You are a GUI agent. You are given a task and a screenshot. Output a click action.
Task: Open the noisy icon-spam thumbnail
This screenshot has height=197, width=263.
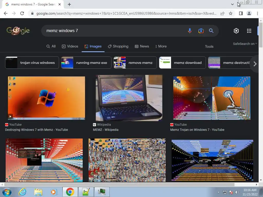(x=127, y=160)
